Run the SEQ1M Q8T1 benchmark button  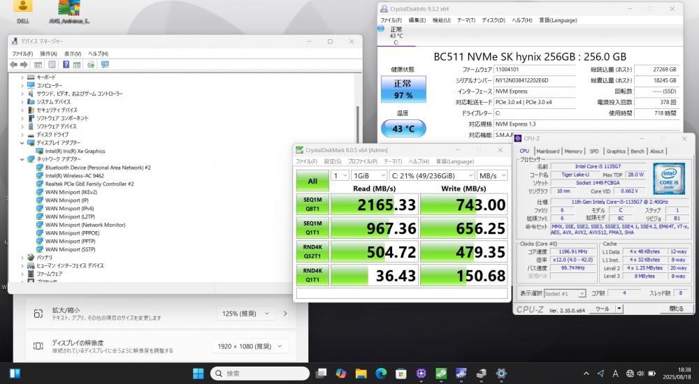312,205
